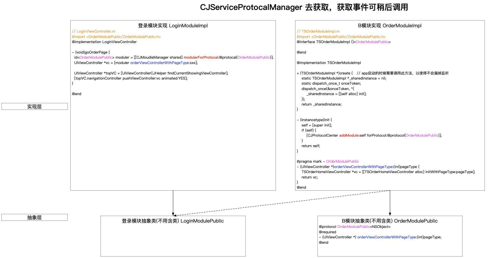Viewport: 489px width, 258px height.
Task: Click the '@protocol OrderModulePublic<NSObject>' line
Action: (355, 227)
